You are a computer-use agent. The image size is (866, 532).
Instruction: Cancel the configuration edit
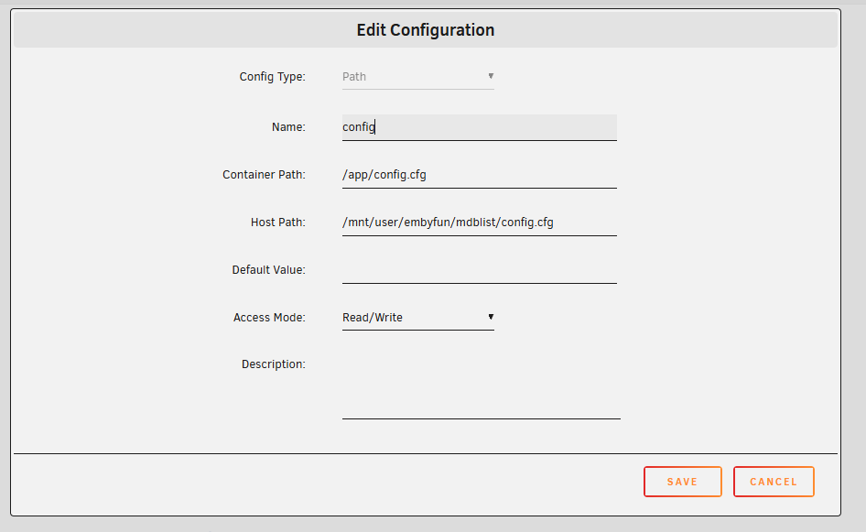(774, 482)
